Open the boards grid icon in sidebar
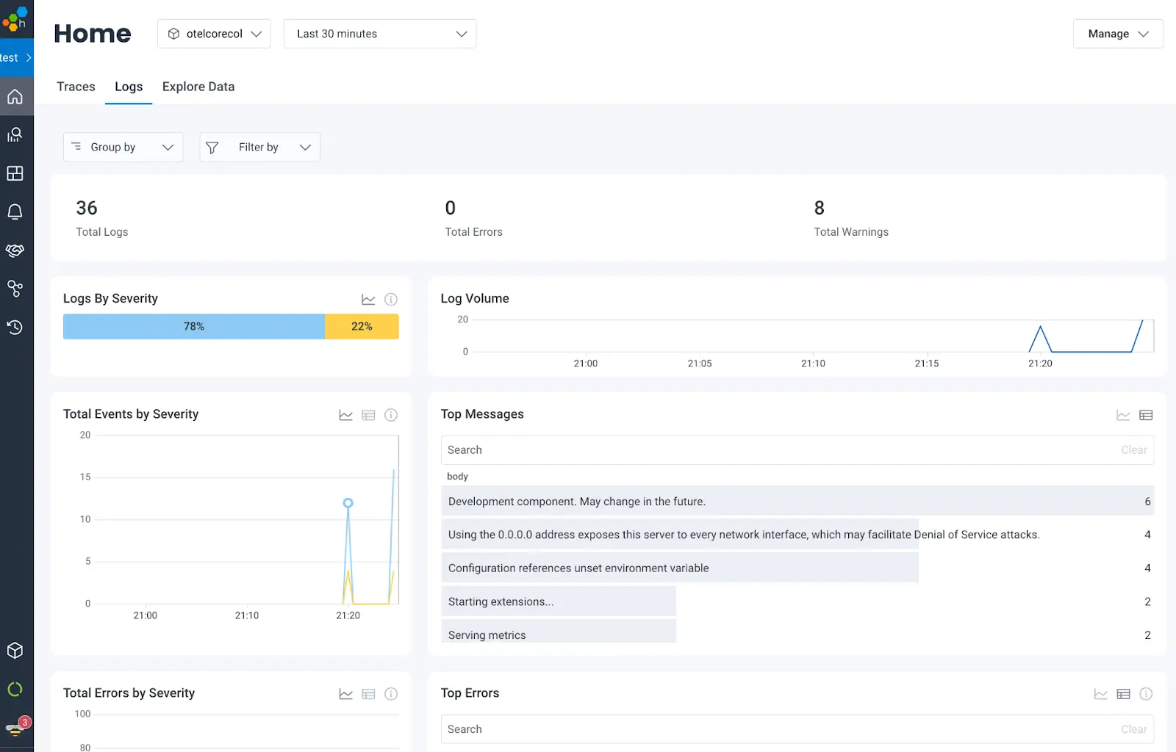This screenshot has height=752, width=1176. (x=15, y=173)
